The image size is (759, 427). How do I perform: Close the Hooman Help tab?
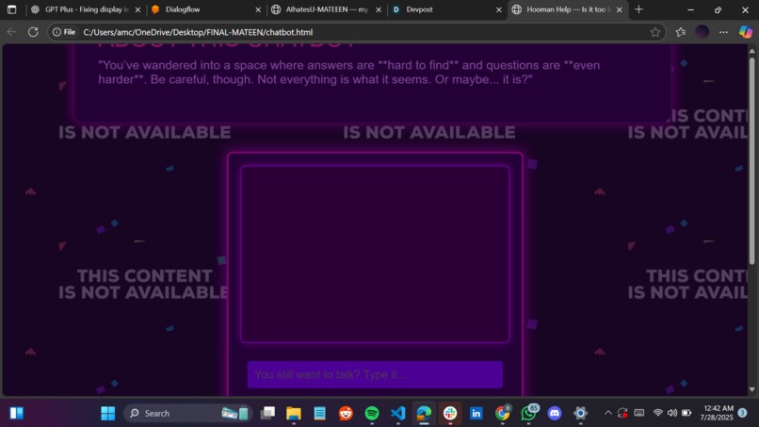point(619,9)
